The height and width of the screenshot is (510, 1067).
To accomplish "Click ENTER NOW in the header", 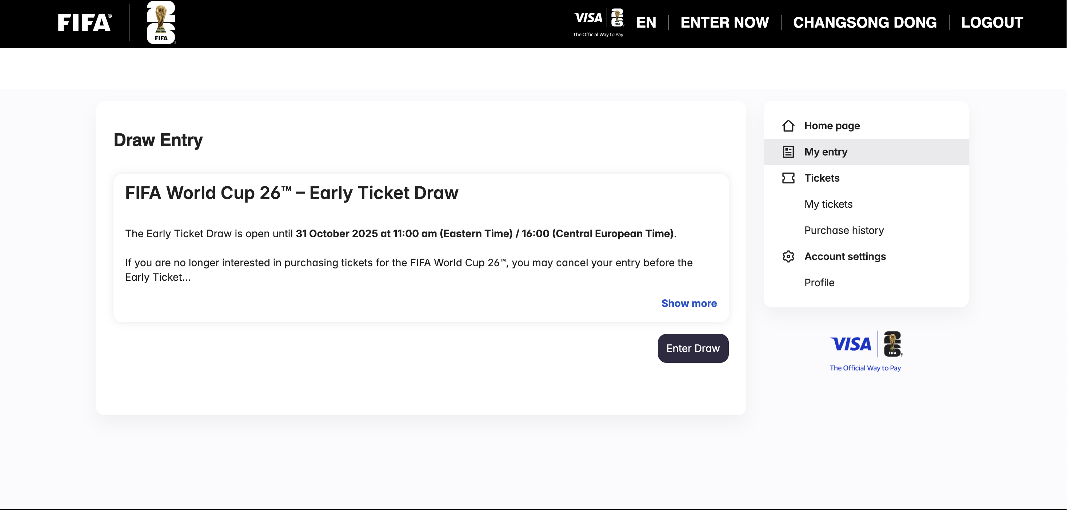I will 725,22.
